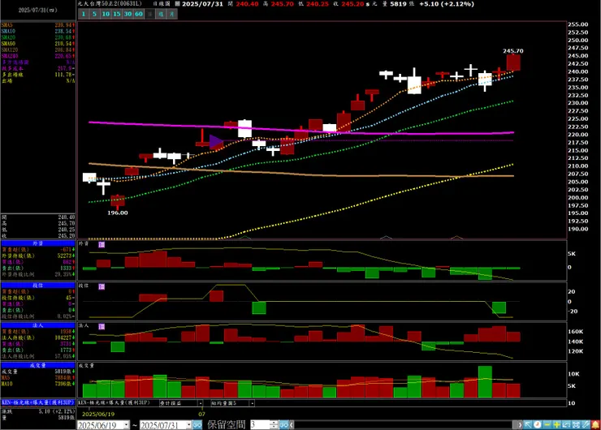Image resolution: width=601 pixels, height=430 pixels.
Task: Select the 1-minute timeframe button
Action: coord(84,14)
